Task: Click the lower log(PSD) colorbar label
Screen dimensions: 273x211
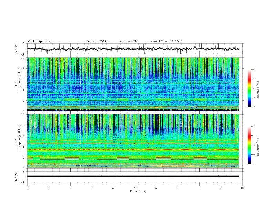Action: coord(258,147)
